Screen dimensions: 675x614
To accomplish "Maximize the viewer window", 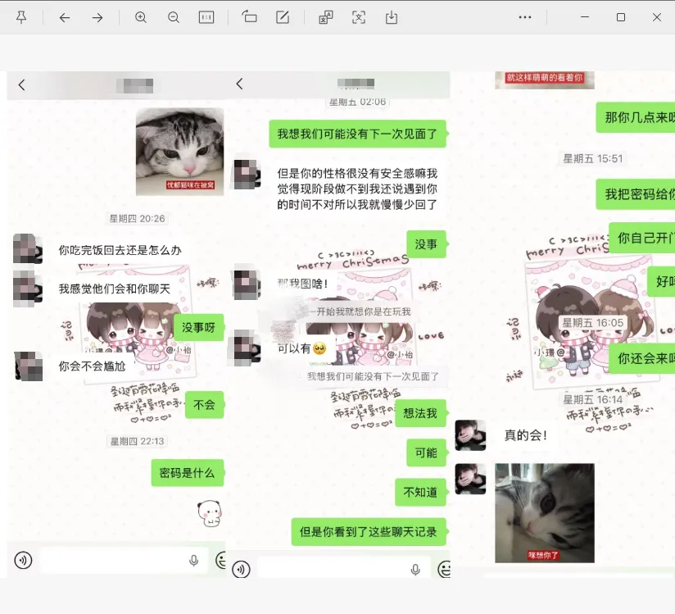I will click(621, 17).
